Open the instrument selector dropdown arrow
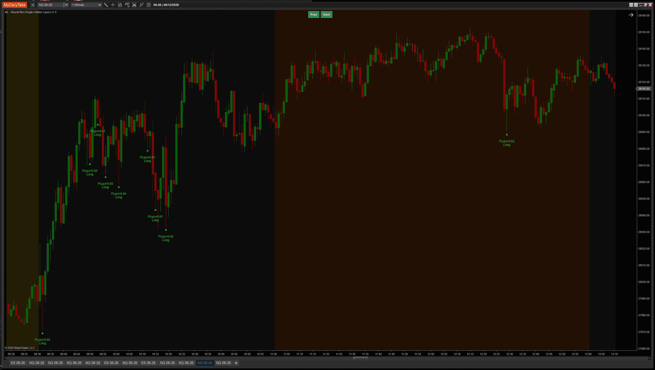655x370 pixels. 66,5
